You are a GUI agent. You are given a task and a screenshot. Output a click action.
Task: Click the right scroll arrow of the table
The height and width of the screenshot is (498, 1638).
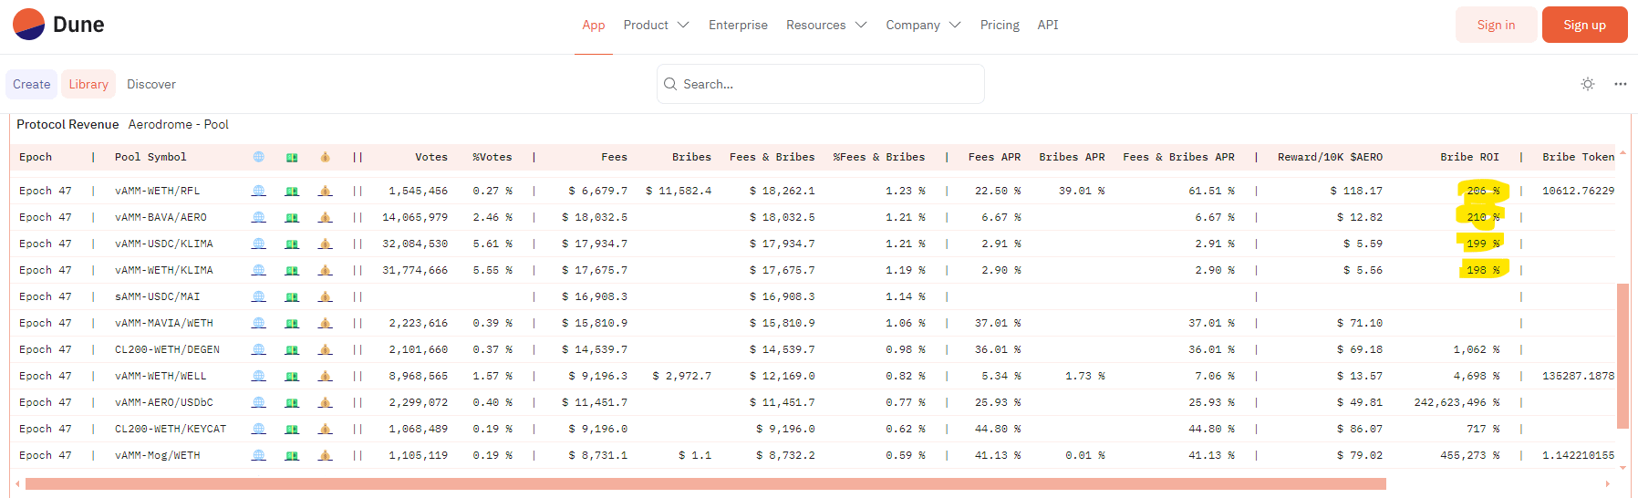(1608, 484)
